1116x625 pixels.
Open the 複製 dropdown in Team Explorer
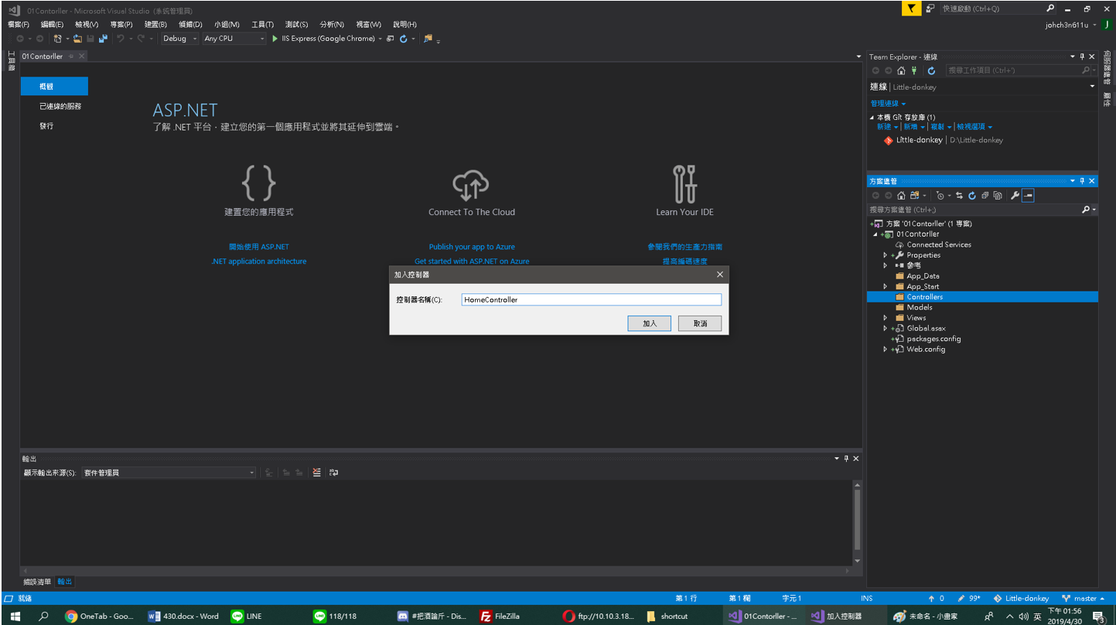pyautogui.click(x=940, y=127)
